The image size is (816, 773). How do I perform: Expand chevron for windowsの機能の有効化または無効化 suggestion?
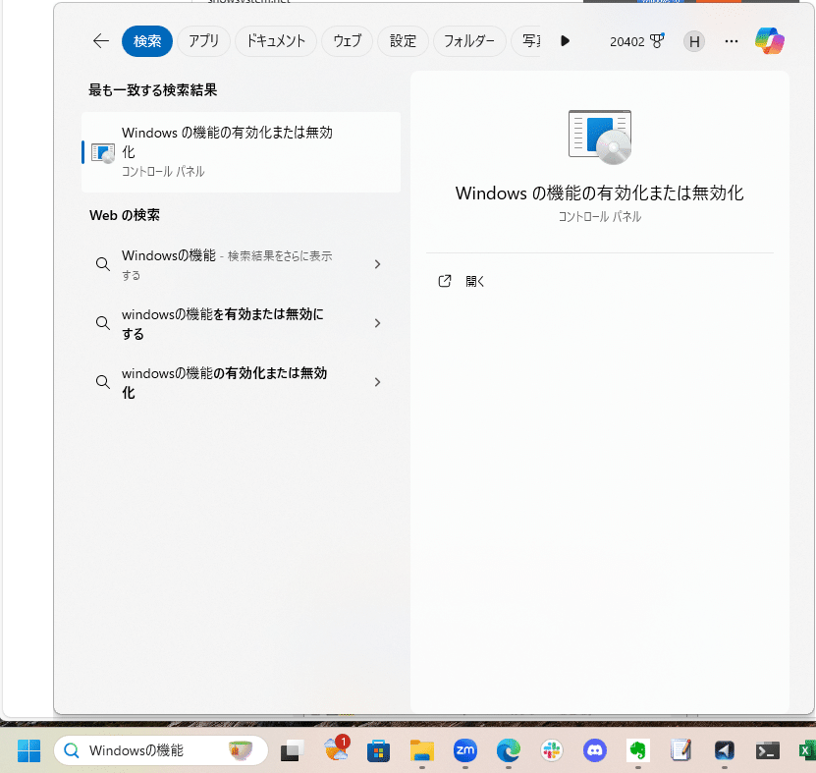[x=378, y=382]
